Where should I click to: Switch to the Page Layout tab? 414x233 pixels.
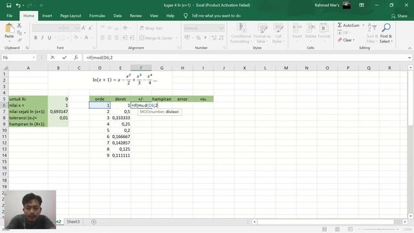point(71,16)
